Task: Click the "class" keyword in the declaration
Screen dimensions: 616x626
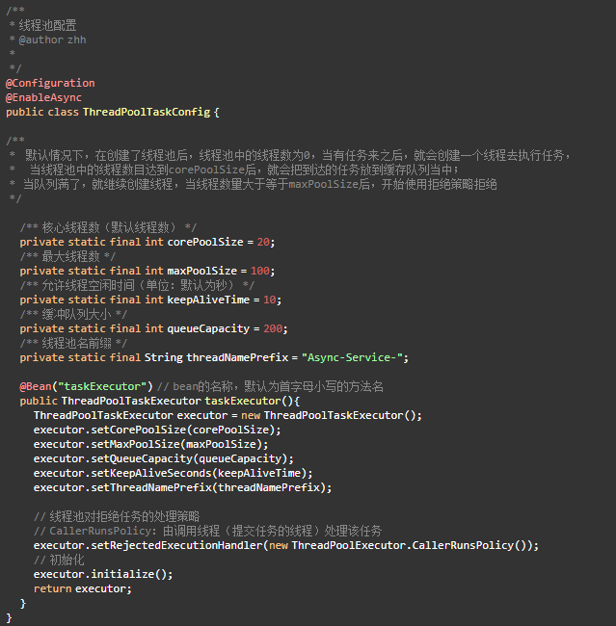Action: click(64, 112)
